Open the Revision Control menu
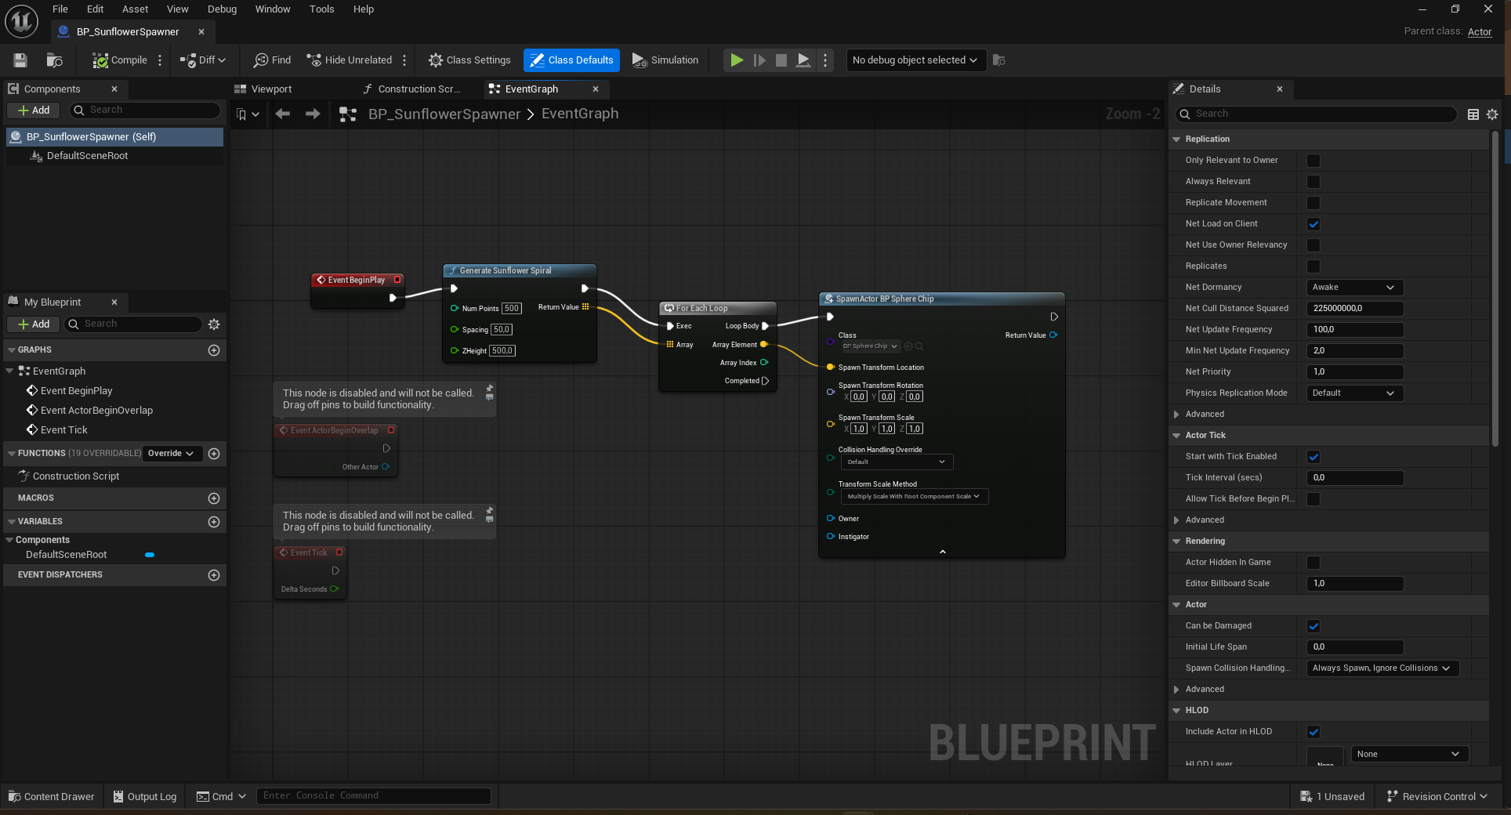 click(1437, 797)
